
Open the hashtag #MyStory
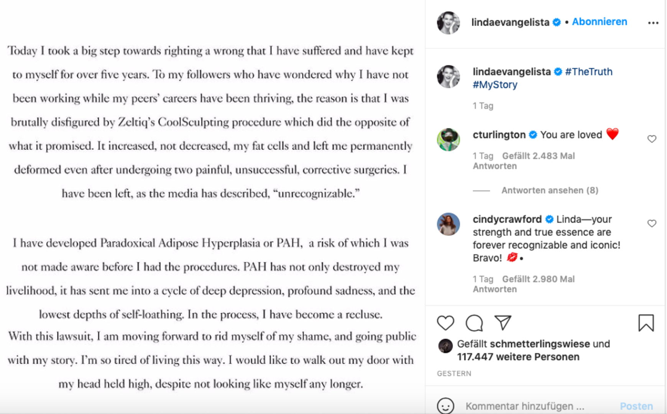495,84
